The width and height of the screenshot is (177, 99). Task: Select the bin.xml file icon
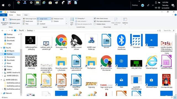click(x=106, y=40)
